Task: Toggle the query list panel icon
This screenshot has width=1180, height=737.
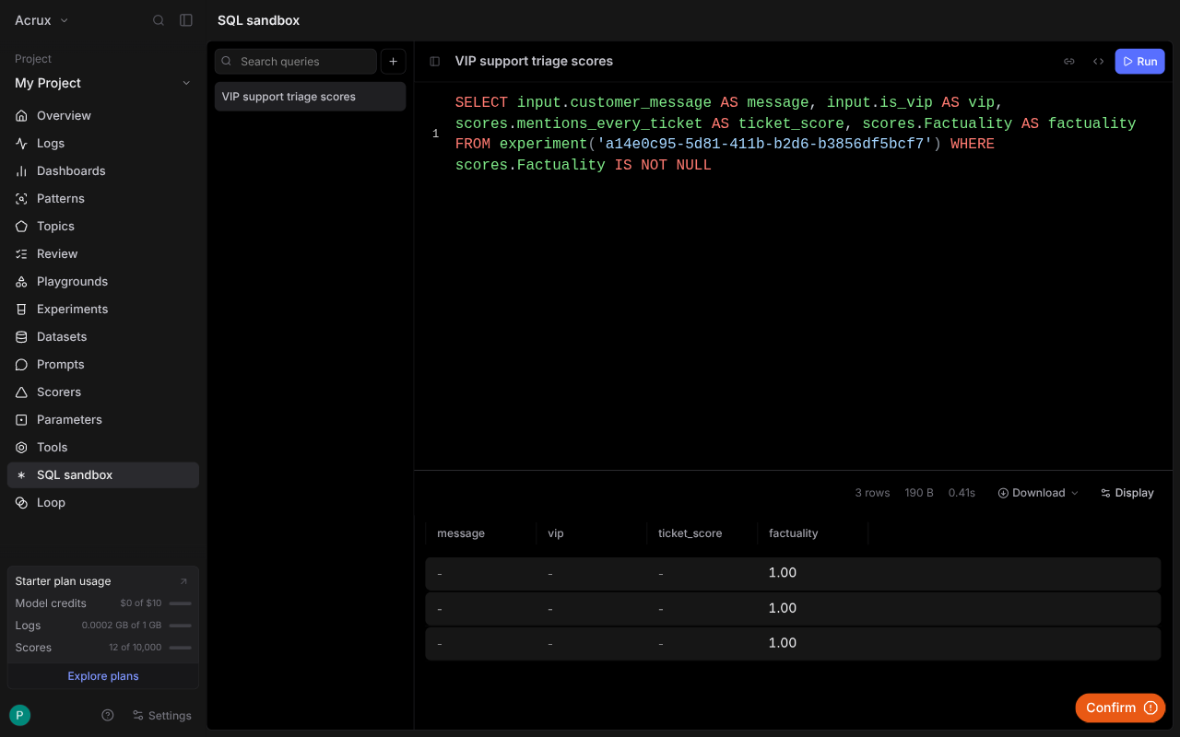Action: (435, 61)
